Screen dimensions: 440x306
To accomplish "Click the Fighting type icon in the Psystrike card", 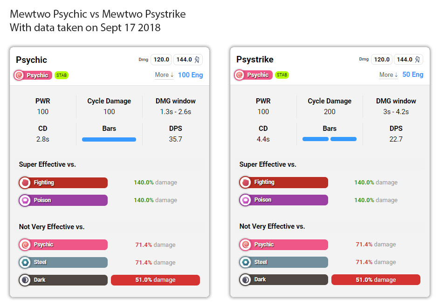I will coord(246,182).
